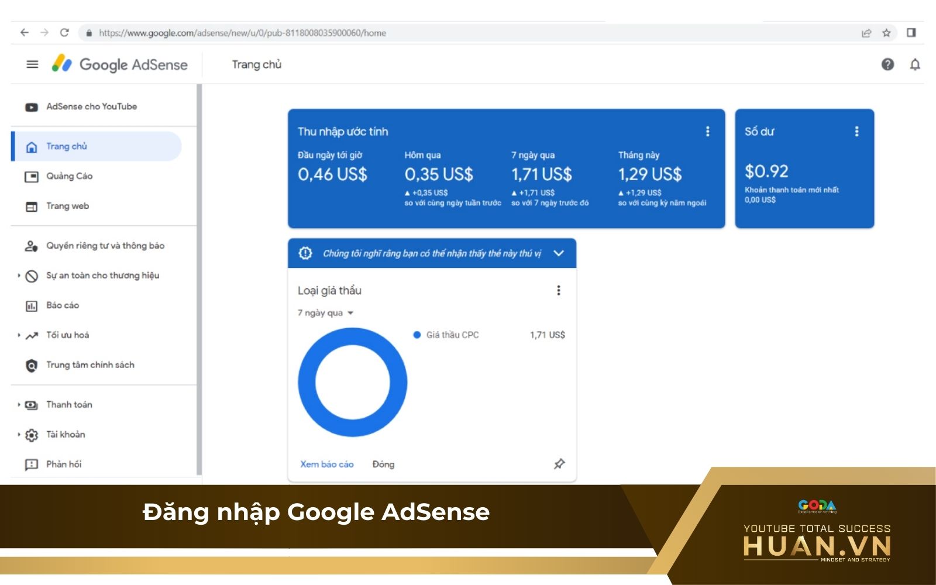
Task: Expand Sự an toàn cho thương hiệu arrow
Action: (x=19, y=276)
